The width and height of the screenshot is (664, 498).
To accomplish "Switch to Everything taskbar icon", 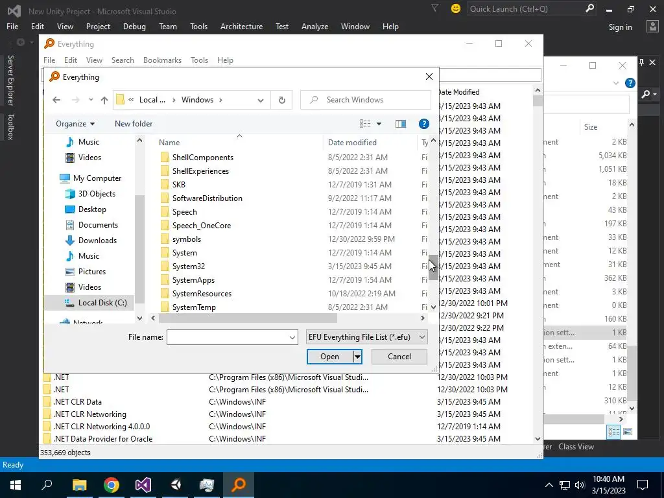I will 239,485.
